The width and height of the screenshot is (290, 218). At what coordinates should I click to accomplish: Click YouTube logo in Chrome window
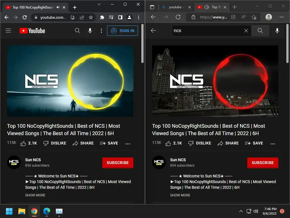pos(32,31)
